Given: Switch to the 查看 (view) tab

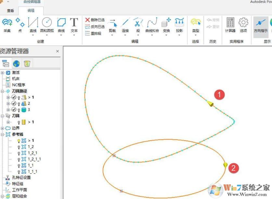Looking at the screenshot, I should [x=10, y=10].
